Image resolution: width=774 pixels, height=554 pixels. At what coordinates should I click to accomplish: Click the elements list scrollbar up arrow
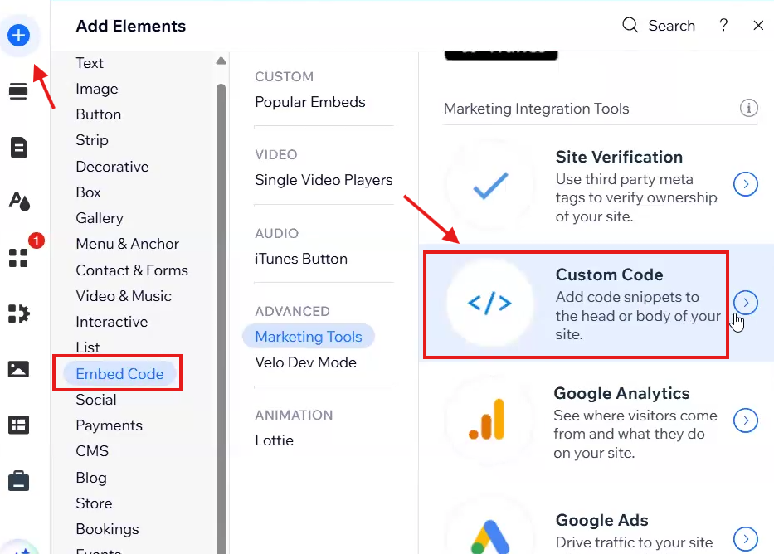[x=221, y=61]
